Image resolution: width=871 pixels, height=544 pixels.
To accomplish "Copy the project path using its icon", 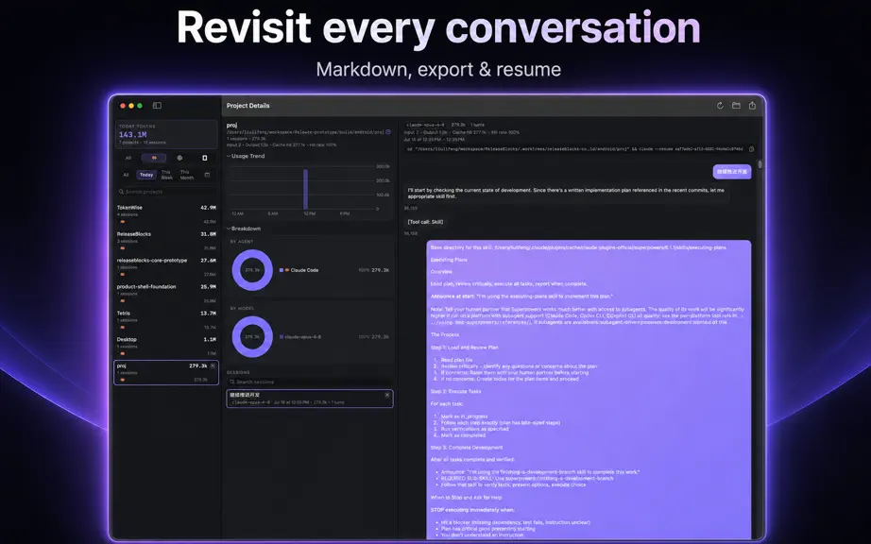I will pos(388,132).
